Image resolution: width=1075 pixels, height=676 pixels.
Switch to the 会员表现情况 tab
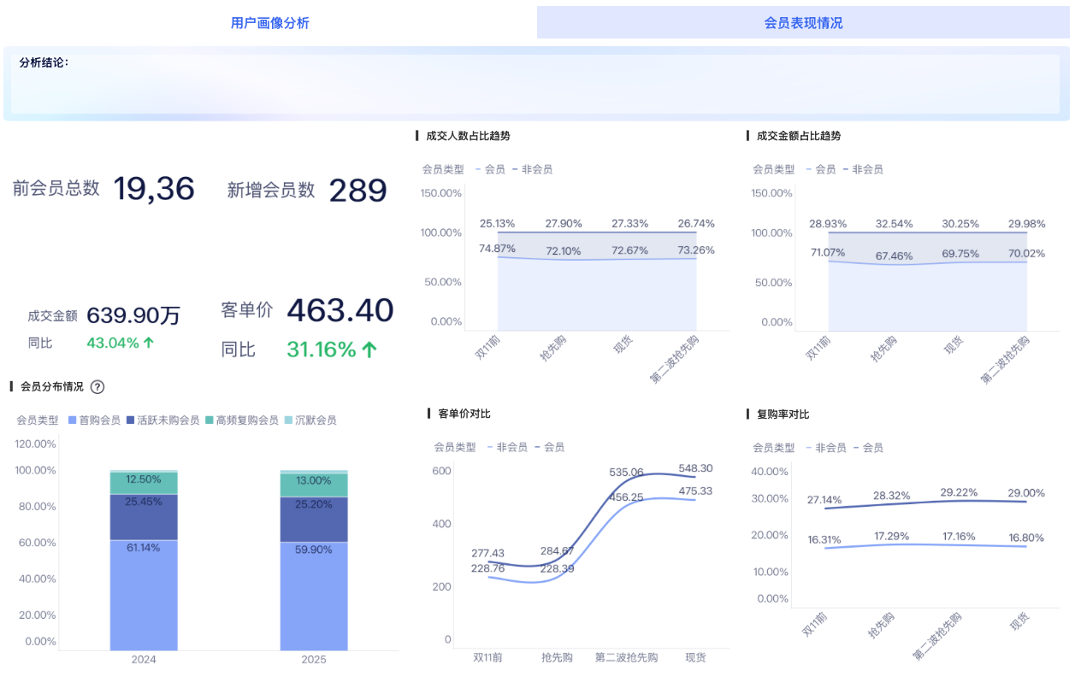pos(803,21)
